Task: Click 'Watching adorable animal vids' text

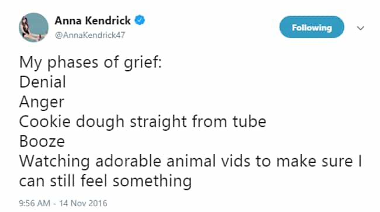Action: pos(134,161)
